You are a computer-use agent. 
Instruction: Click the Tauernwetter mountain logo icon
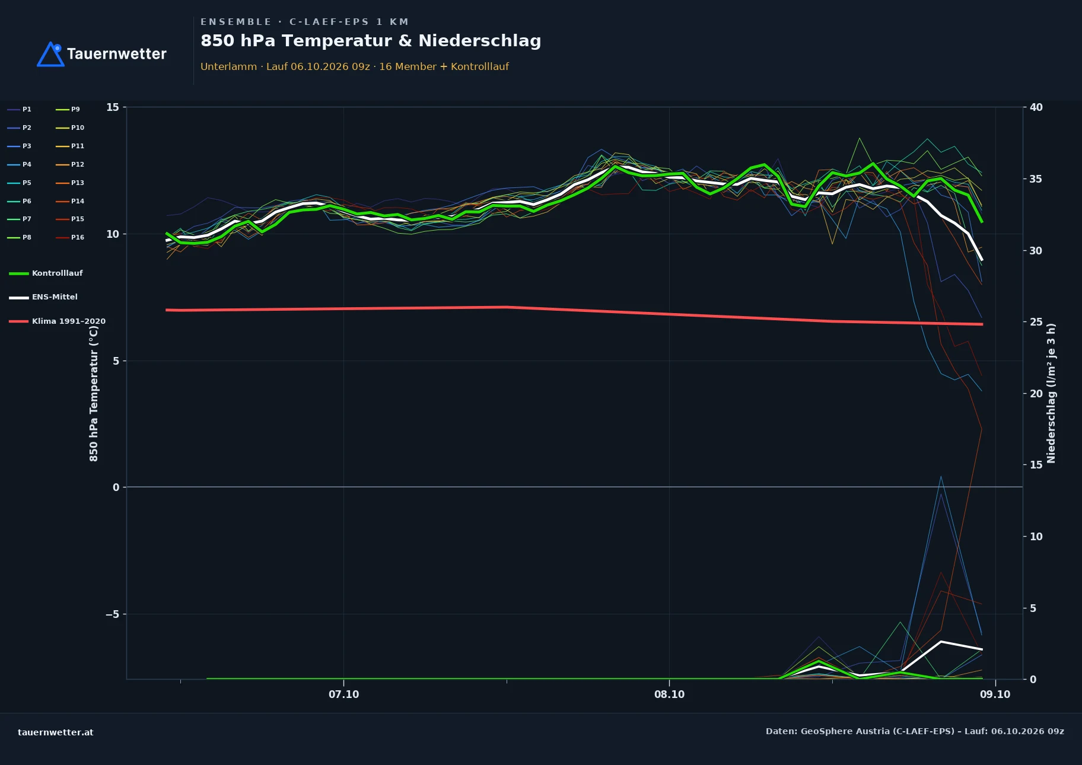pyautogui.click(x=50, y=54)
